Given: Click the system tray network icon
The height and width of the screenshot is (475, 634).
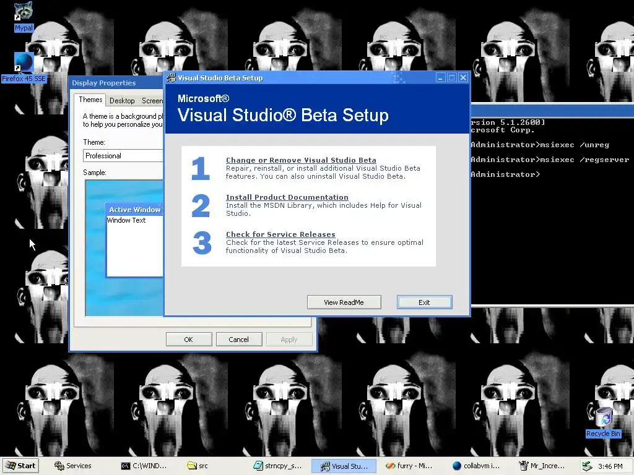Looking at the screenshot, I should point(587,466).
